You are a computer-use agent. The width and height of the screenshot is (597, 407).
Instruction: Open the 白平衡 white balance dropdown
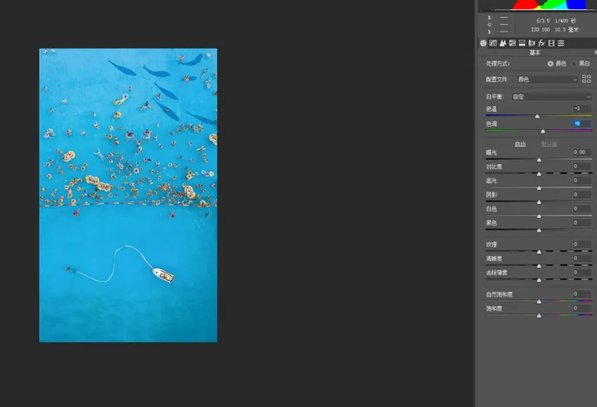coord(551,97)
